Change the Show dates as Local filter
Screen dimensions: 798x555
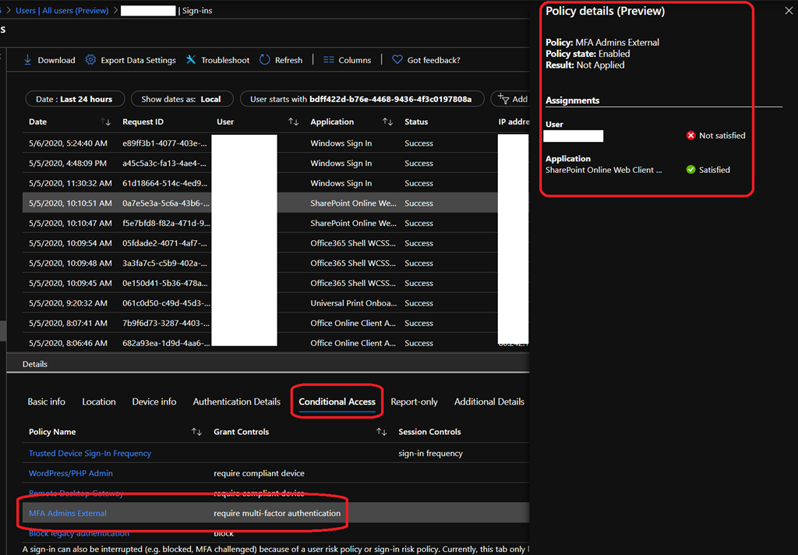click(x=181, y=99)
